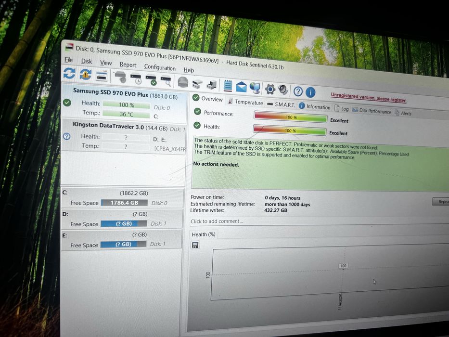Click the 100 data point on graph

pyautogui.click(x=343, y=266)
